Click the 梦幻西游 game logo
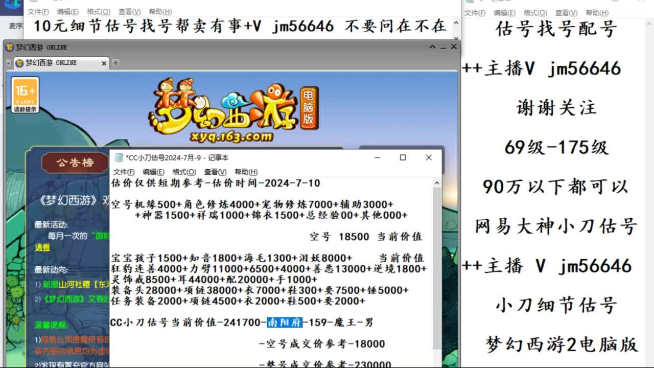The image size is (654, 368). click(x=233, y=110)
